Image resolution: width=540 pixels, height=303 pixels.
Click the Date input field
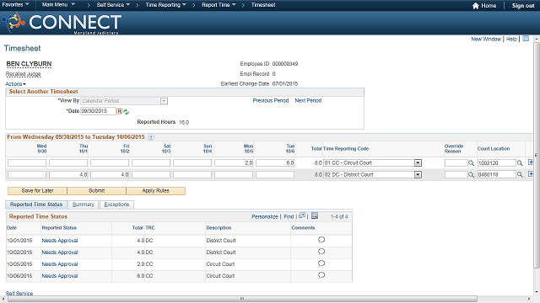98,111
